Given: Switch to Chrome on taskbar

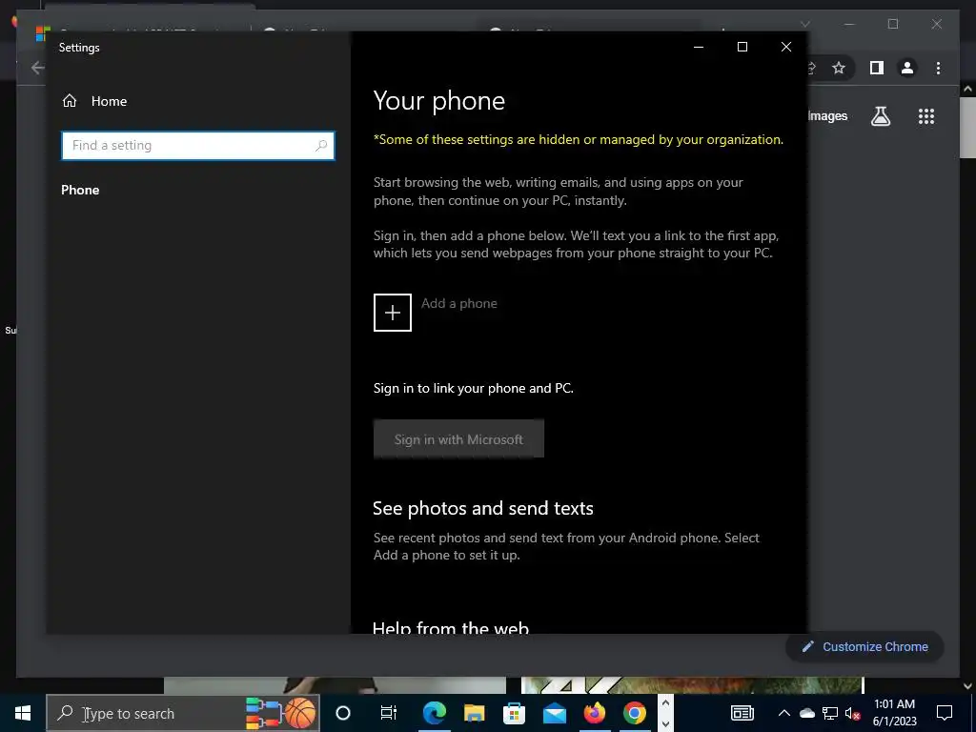Looking at the screenshot, I should 634,713.
